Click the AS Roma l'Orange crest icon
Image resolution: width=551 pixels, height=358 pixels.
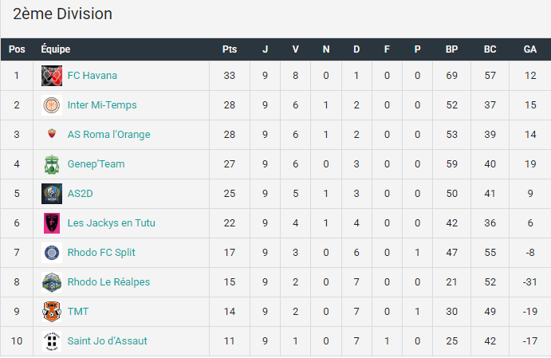[52, 133]
